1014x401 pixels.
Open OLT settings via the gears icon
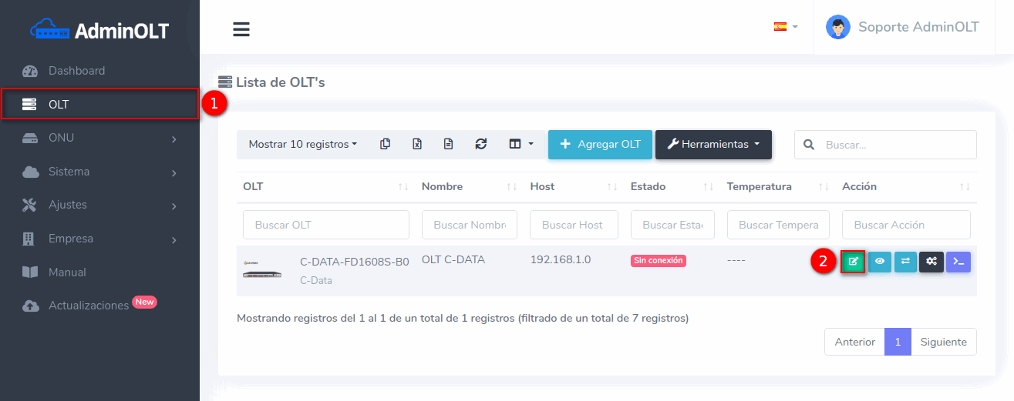point(931,262)
